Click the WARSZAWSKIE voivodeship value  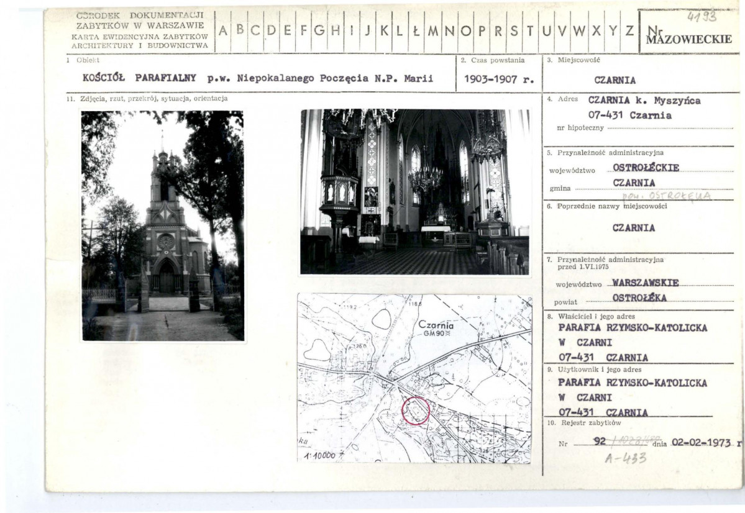click(x=645, y=283)
